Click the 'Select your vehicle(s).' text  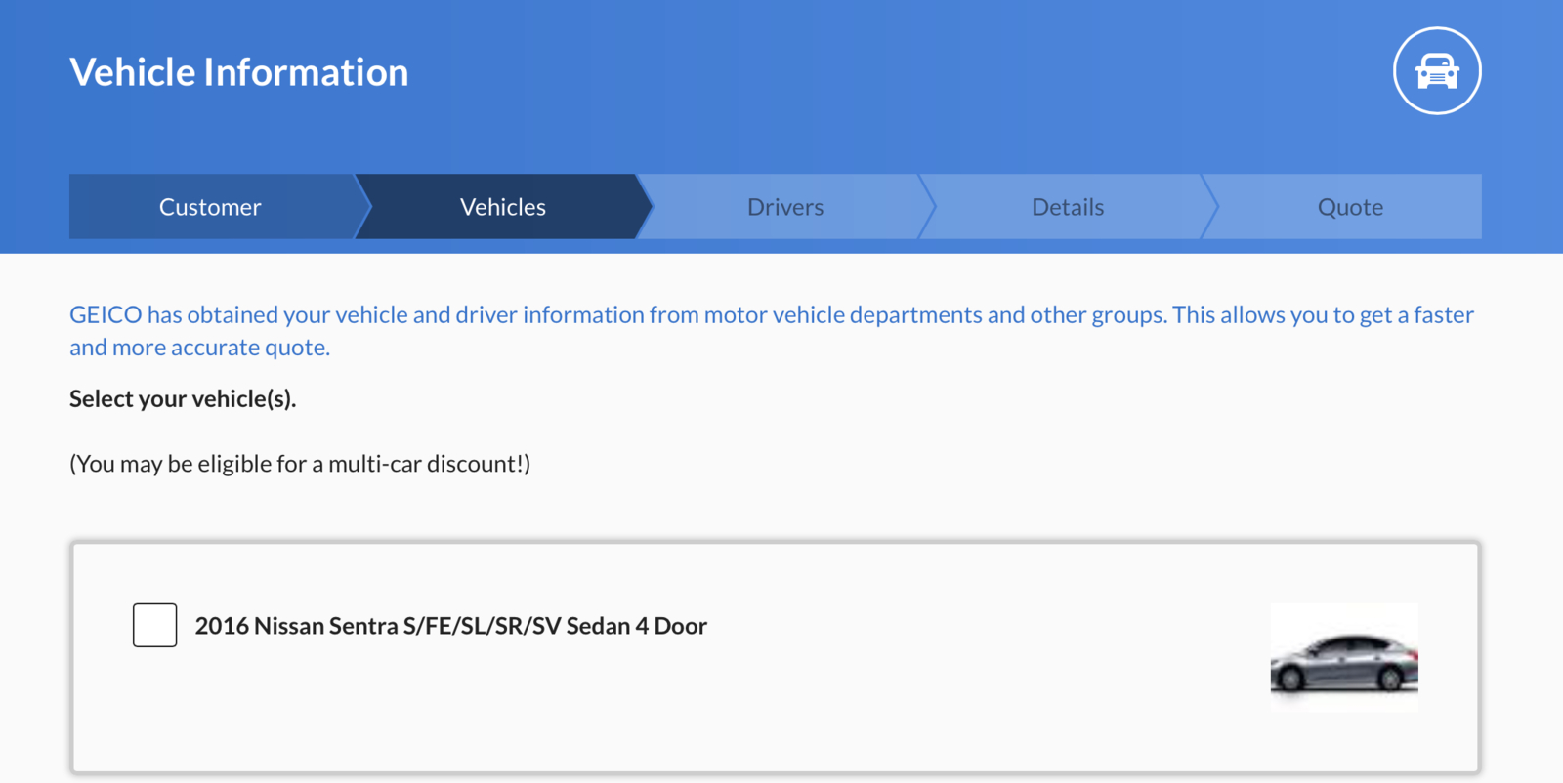pos(183,399)
